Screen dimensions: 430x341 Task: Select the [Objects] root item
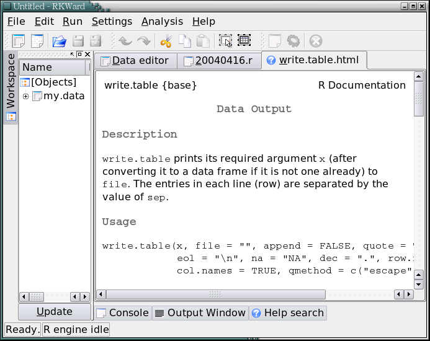53,82
